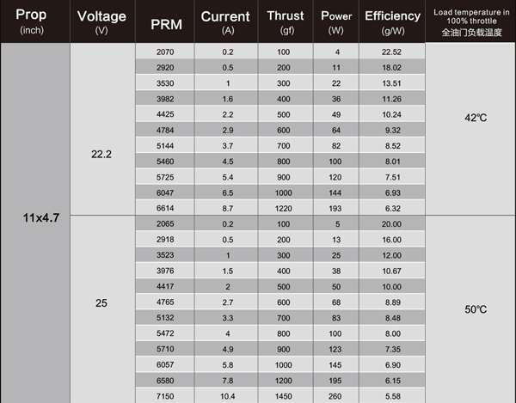Select the 50°C load temperature cell
The width and height of the screenshot is (516, 403).
470,308
